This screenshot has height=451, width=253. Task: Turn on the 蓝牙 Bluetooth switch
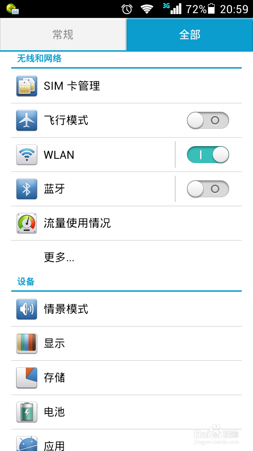pos(208,189)
